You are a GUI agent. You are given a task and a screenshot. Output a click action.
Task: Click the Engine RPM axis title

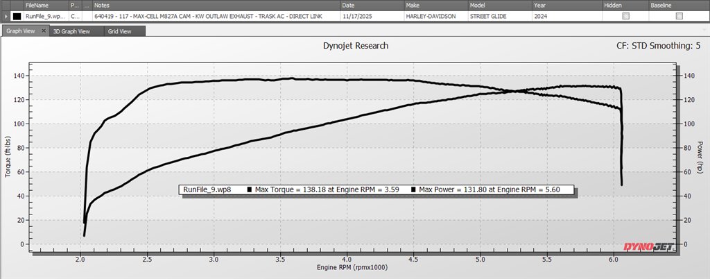pyautogui.click(x=352, y=267)
